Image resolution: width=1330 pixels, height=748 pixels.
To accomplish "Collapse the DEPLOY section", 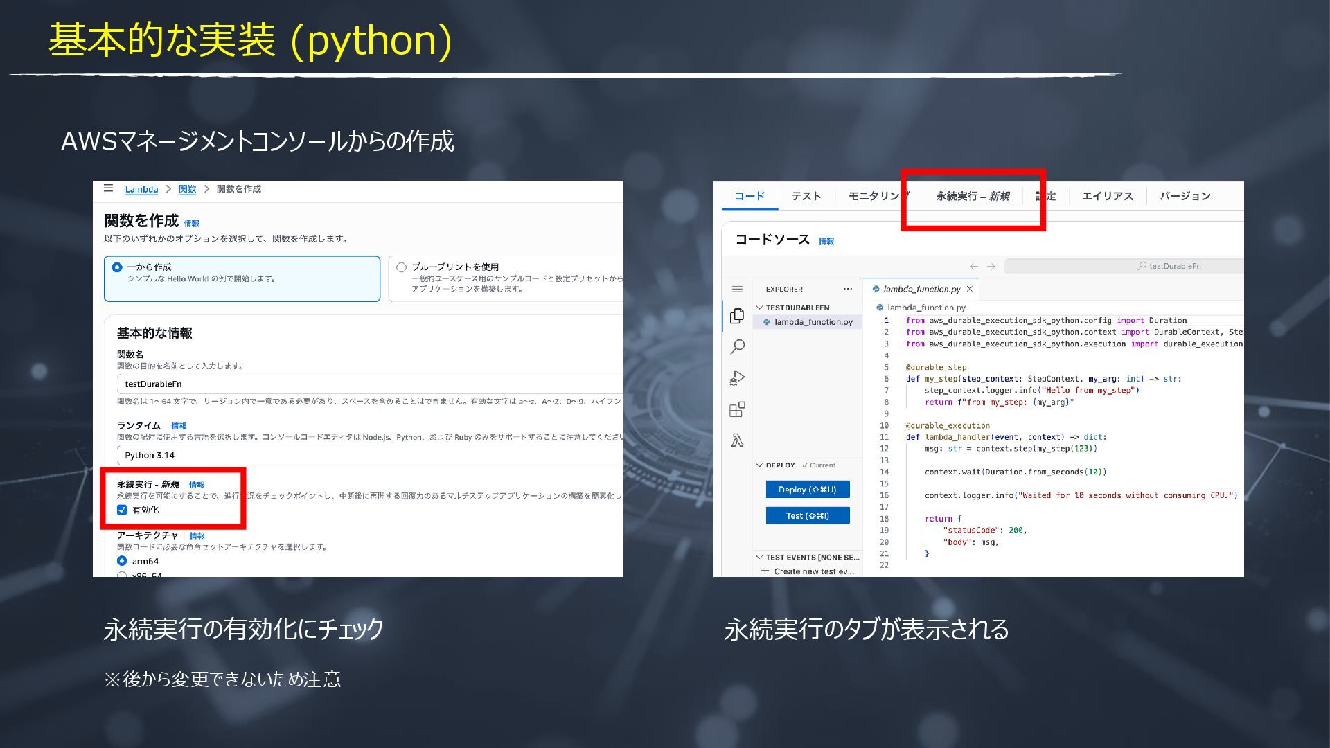I will pos(760,465).
